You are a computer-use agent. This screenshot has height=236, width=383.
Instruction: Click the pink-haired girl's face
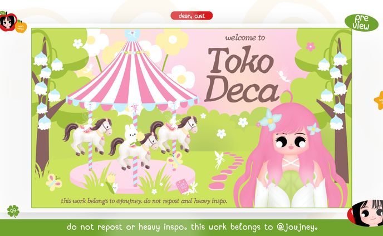point(291,144)
